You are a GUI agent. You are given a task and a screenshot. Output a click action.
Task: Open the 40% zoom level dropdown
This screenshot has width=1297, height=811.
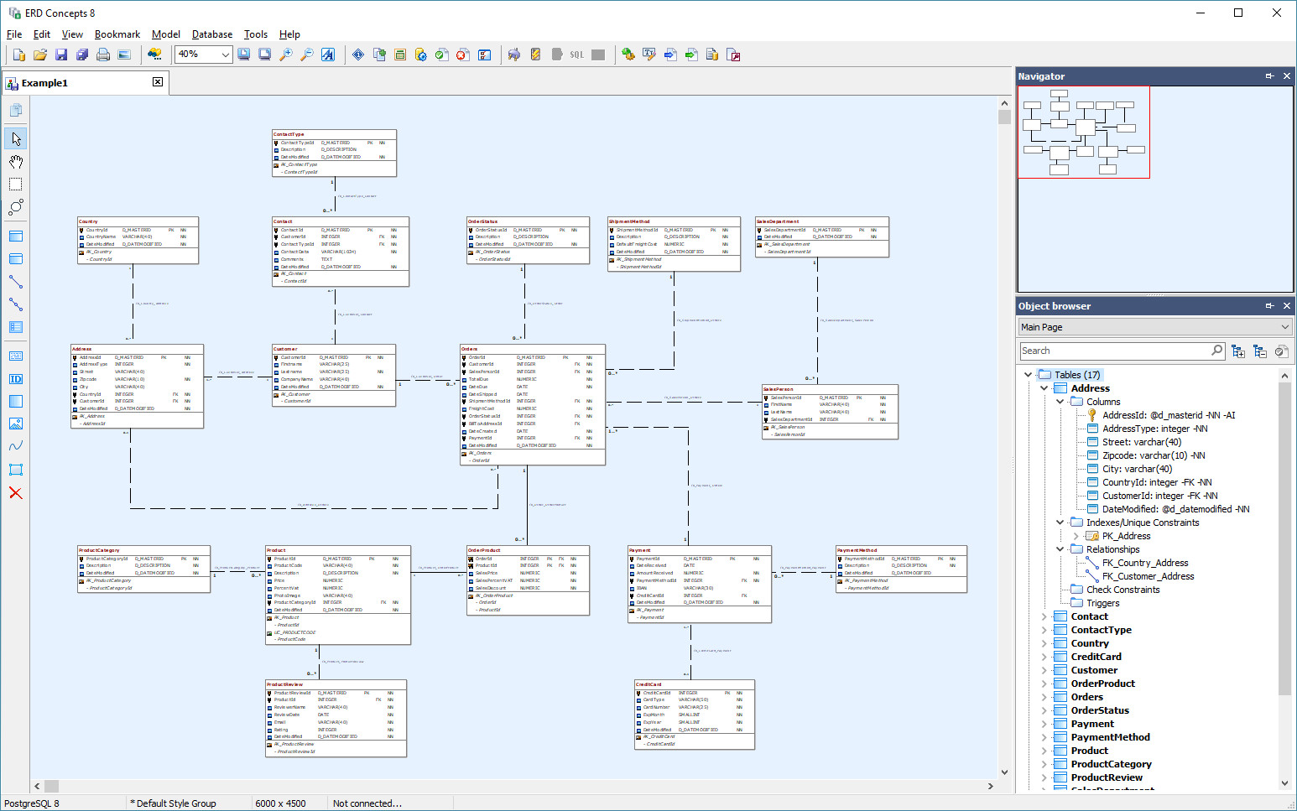[225, 55]
